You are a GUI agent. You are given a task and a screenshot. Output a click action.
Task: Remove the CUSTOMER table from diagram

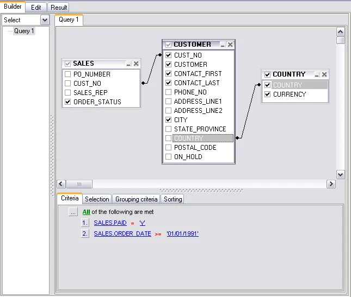230,45
